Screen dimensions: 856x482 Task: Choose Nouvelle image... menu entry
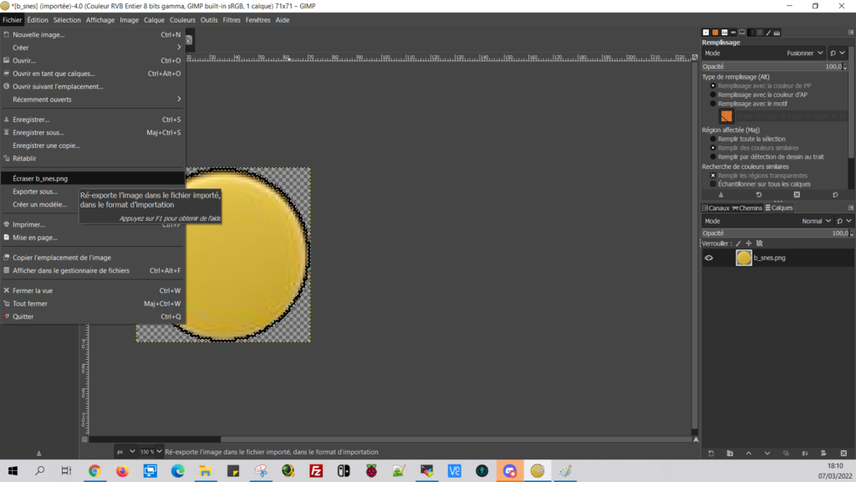click(94, 34)
